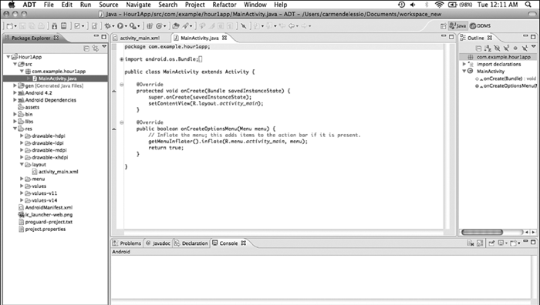Click the Wi-Fi status icon in menu bar
This screenshot has height=305, width=540.
tap(439, 5)
